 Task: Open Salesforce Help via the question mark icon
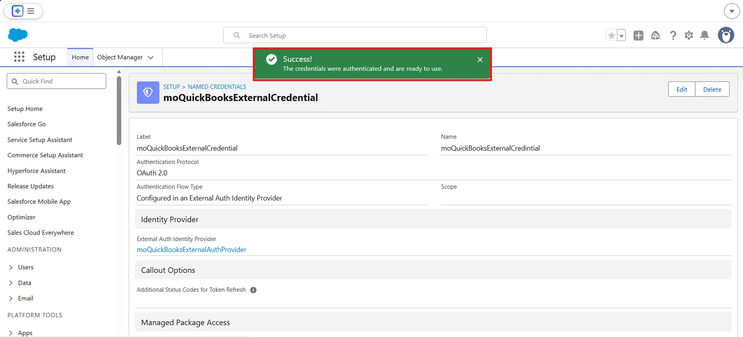(673, 35)
